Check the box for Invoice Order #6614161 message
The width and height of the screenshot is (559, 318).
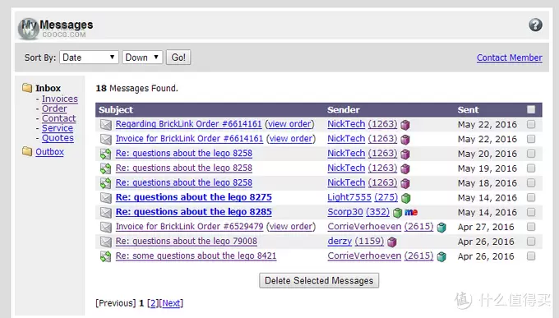tap(531, 139)
